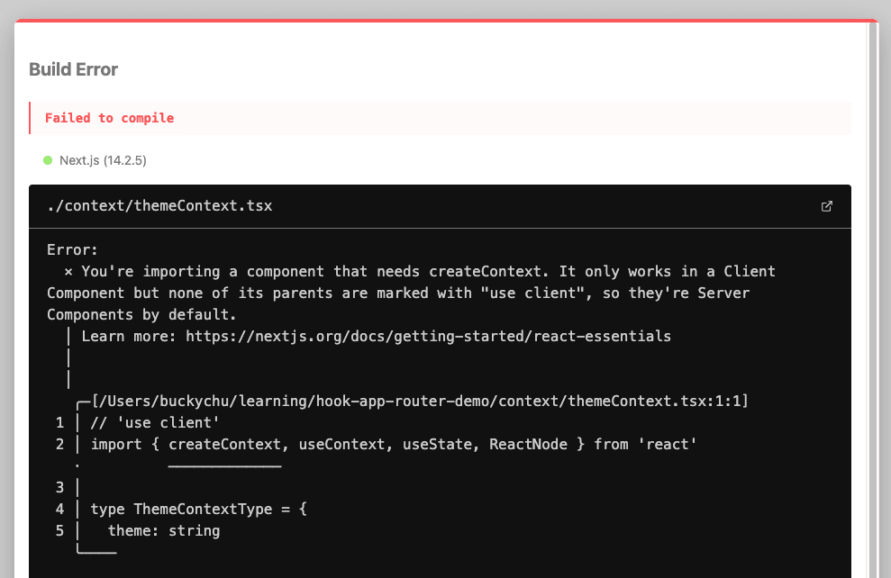Click the "Error:" label in the terminal
891x578 pixels.
(72, 249)
